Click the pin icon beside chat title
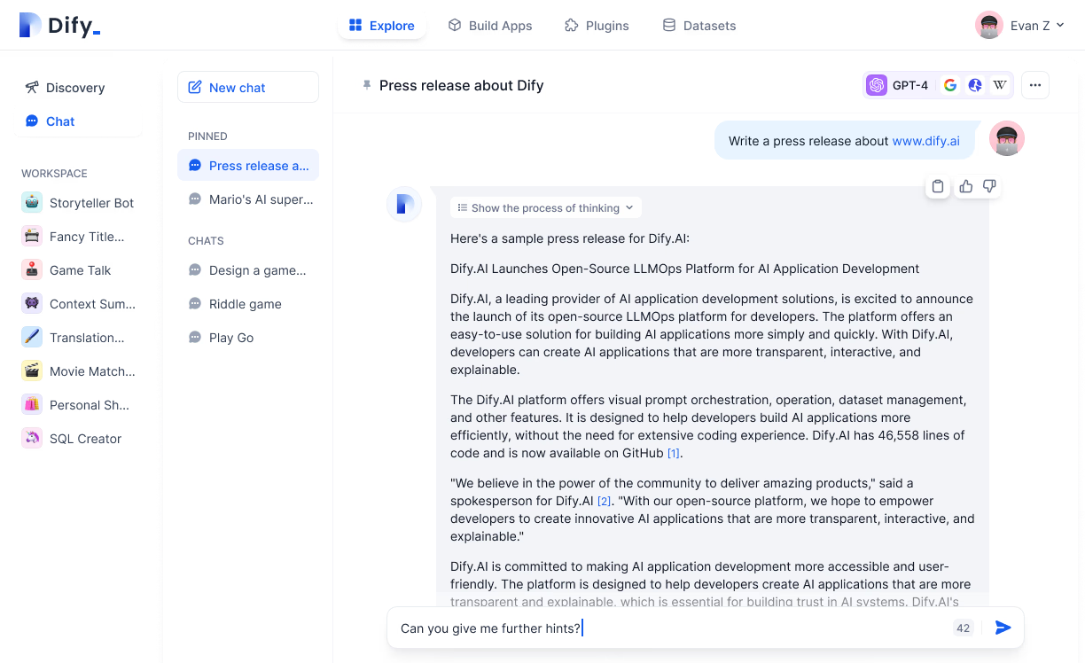This screenshot has width=1085, height=663. point(366,85)
